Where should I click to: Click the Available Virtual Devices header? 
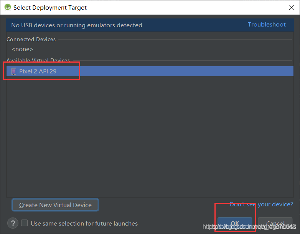[38, 60]
